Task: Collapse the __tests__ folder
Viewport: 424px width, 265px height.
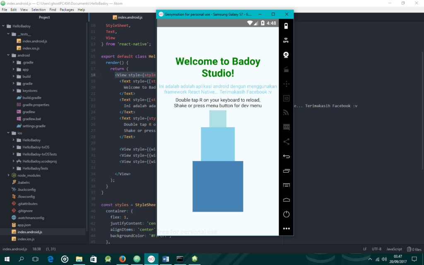Action: pyautogui.click(x=8, y=34)
